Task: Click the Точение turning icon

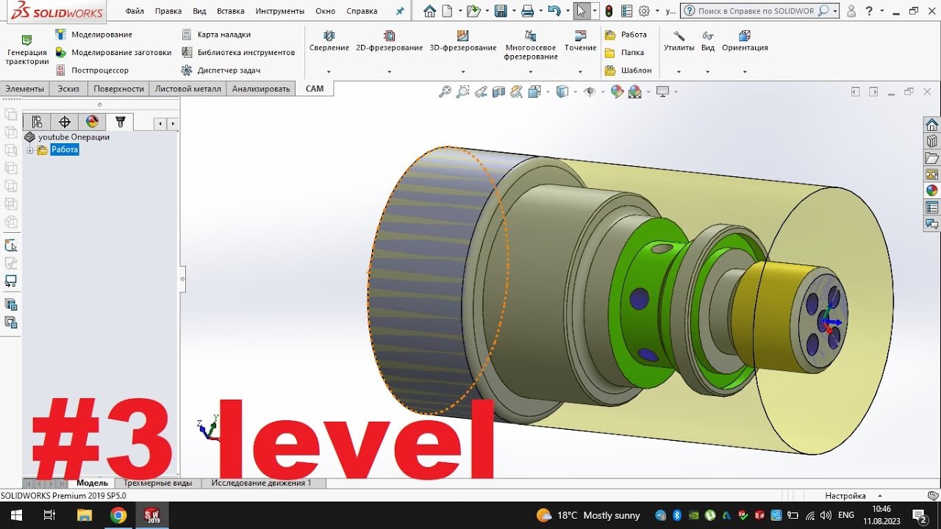Action: tap(580, 35)
